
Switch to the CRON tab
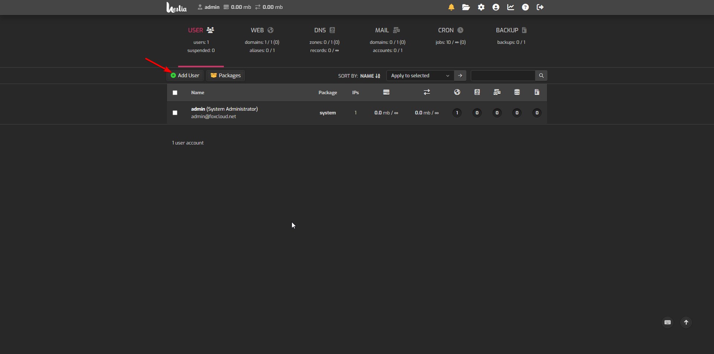tap(450, 30)
